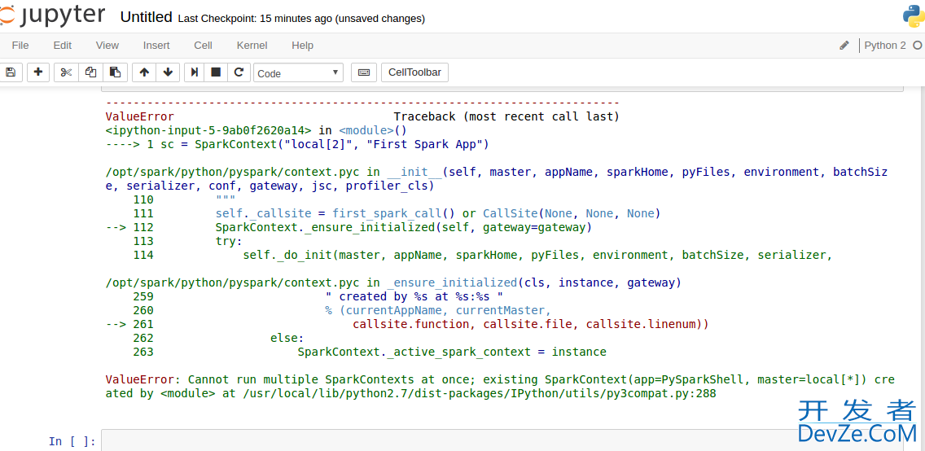
Task: Open command palette keyboard icon
Action: pyautogui.click(x=364, y=72)
